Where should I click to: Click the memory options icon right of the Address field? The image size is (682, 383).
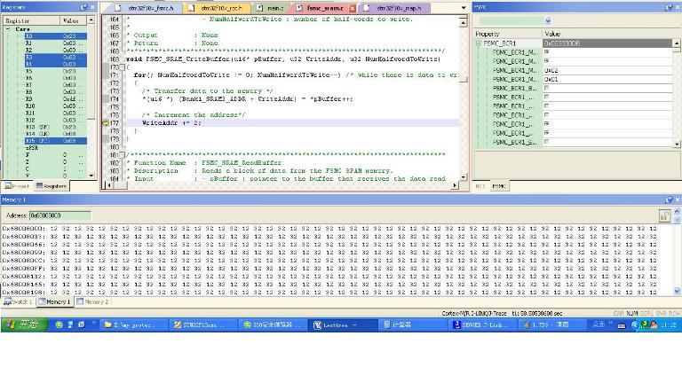pyautogui.click(x=664, y=215)
